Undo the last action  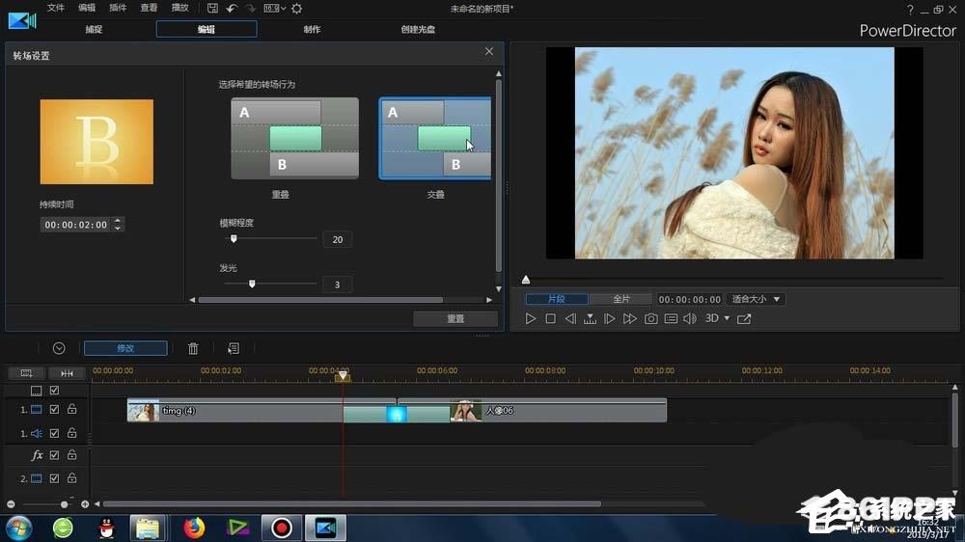pyautogui.click(x=232, y=9)
